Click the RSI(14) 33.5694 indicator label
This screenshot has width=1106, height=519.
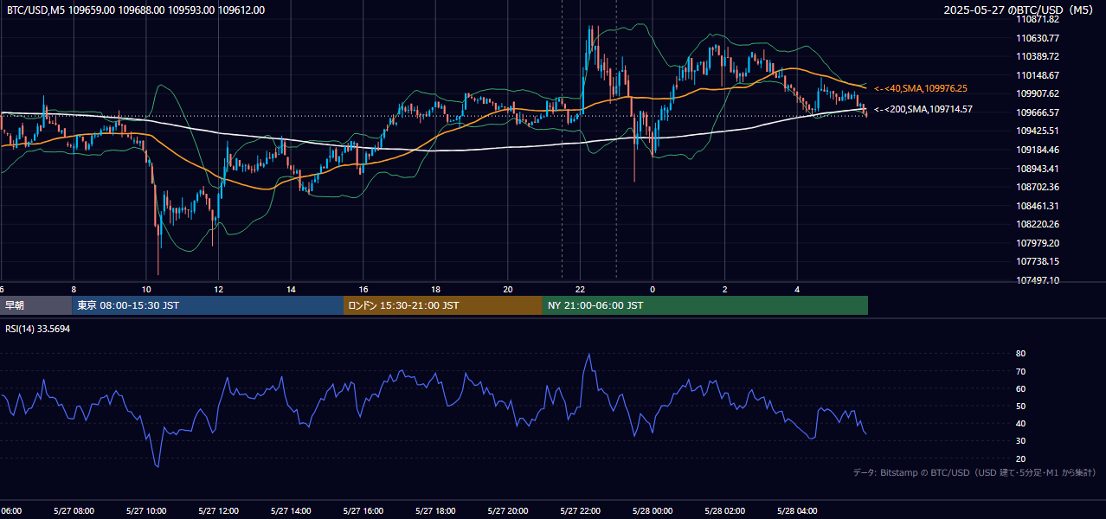[38, 329]
